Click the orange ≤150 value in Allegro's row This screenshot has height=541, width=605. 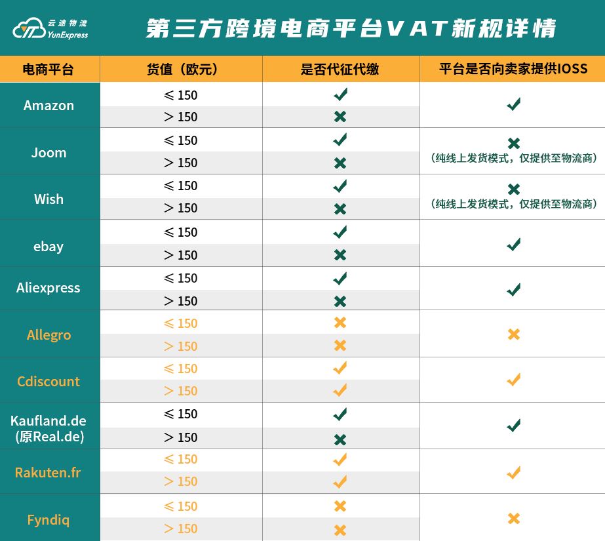pos(180,323)
